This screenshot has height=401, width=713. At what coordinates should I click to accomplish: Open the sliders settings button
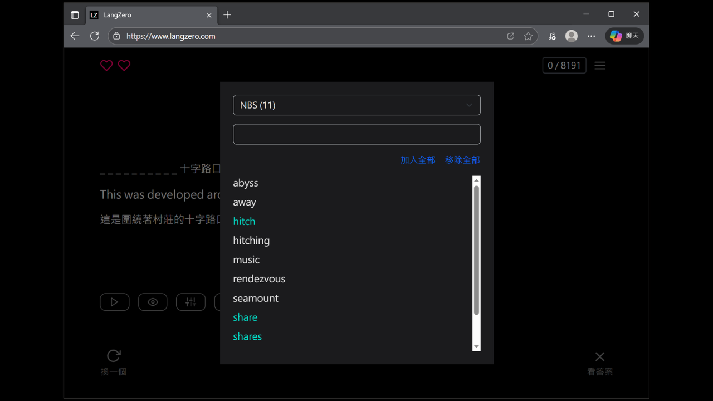191,302
